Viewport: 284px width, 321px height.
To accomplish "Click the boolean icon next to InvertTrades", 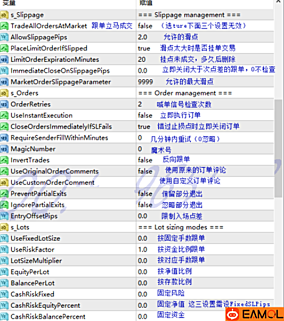I will 4,160.
